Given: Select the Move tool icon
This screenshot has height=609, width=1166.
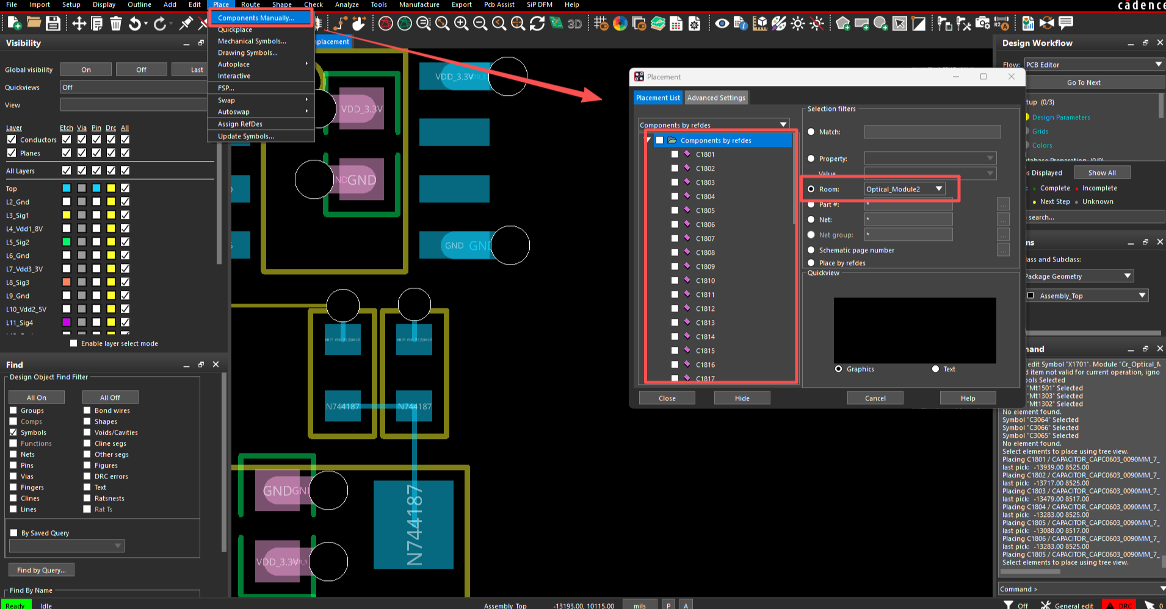Looking at the screenshot, I should click(x=79, y=24).
